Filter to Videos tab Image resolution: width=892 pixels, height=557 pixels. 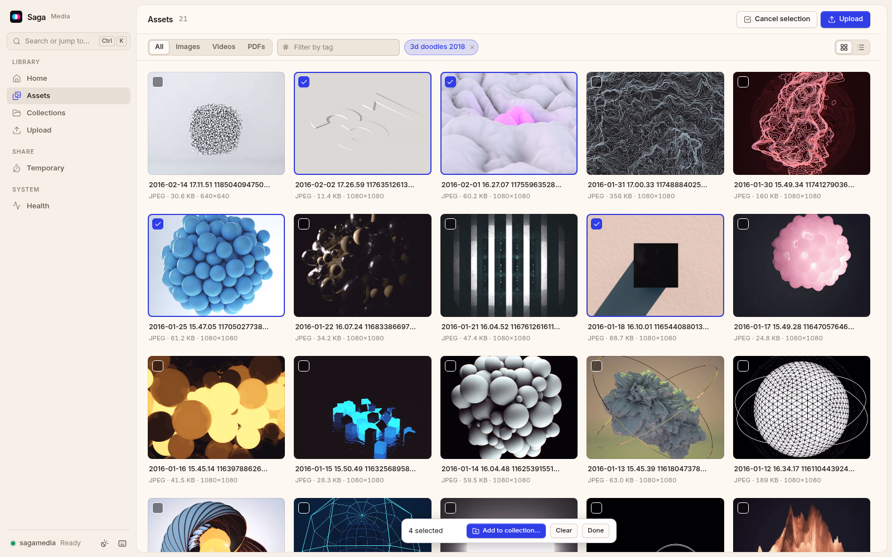[x=224, y=47]
